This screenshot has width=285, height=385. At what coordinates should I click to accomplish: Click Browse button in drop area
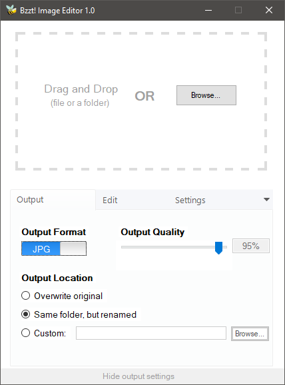[206, 95]
